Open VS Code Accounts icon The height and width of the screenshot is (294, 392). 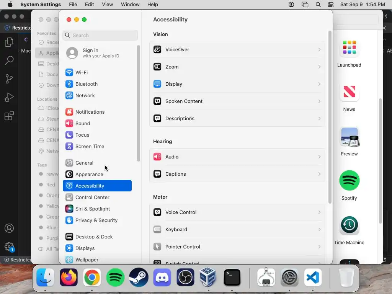tap(9, 228)
